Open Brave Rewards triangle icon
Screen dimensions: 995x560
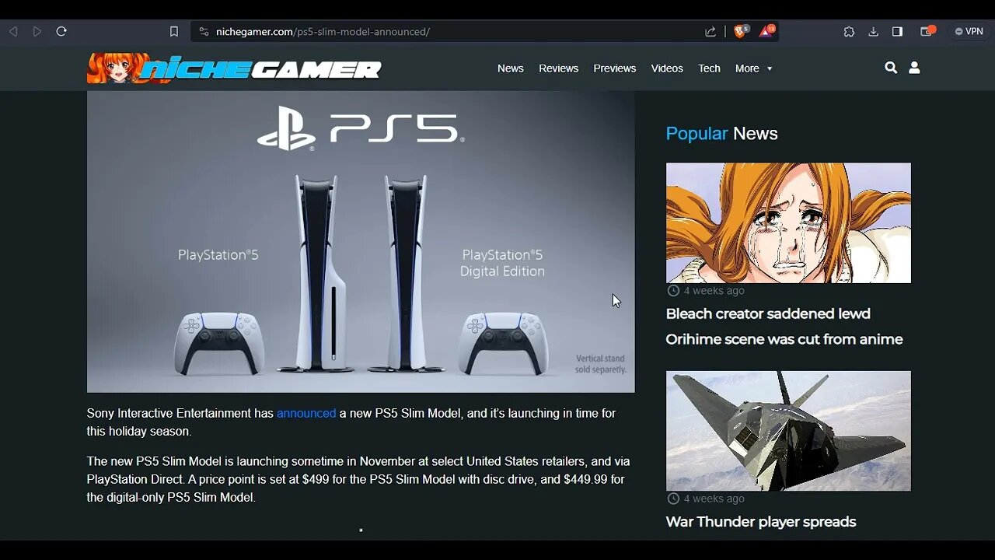(766, 31)
